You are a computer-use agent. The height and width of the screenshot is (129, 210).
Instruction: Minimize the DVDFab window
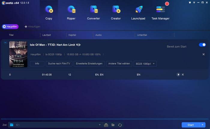pos(198,2)
